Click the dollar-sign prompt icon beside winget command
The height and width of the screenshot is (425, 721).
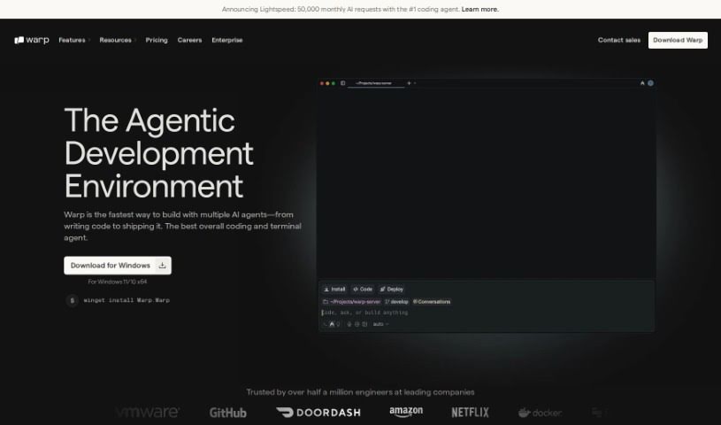point(72,300)
